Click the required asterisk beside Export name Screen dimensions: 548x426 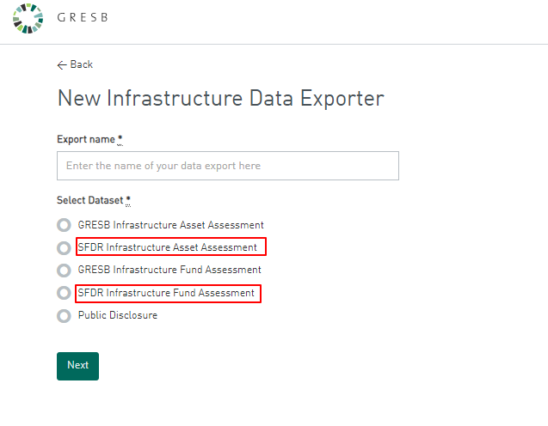pos(120,139)
